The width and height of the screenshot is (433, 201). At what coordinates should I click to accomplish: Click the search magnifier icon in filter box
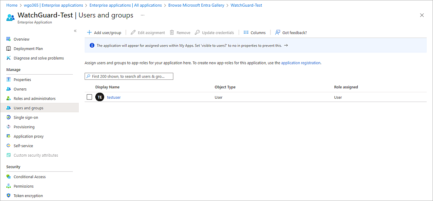[x=88, y=76]
